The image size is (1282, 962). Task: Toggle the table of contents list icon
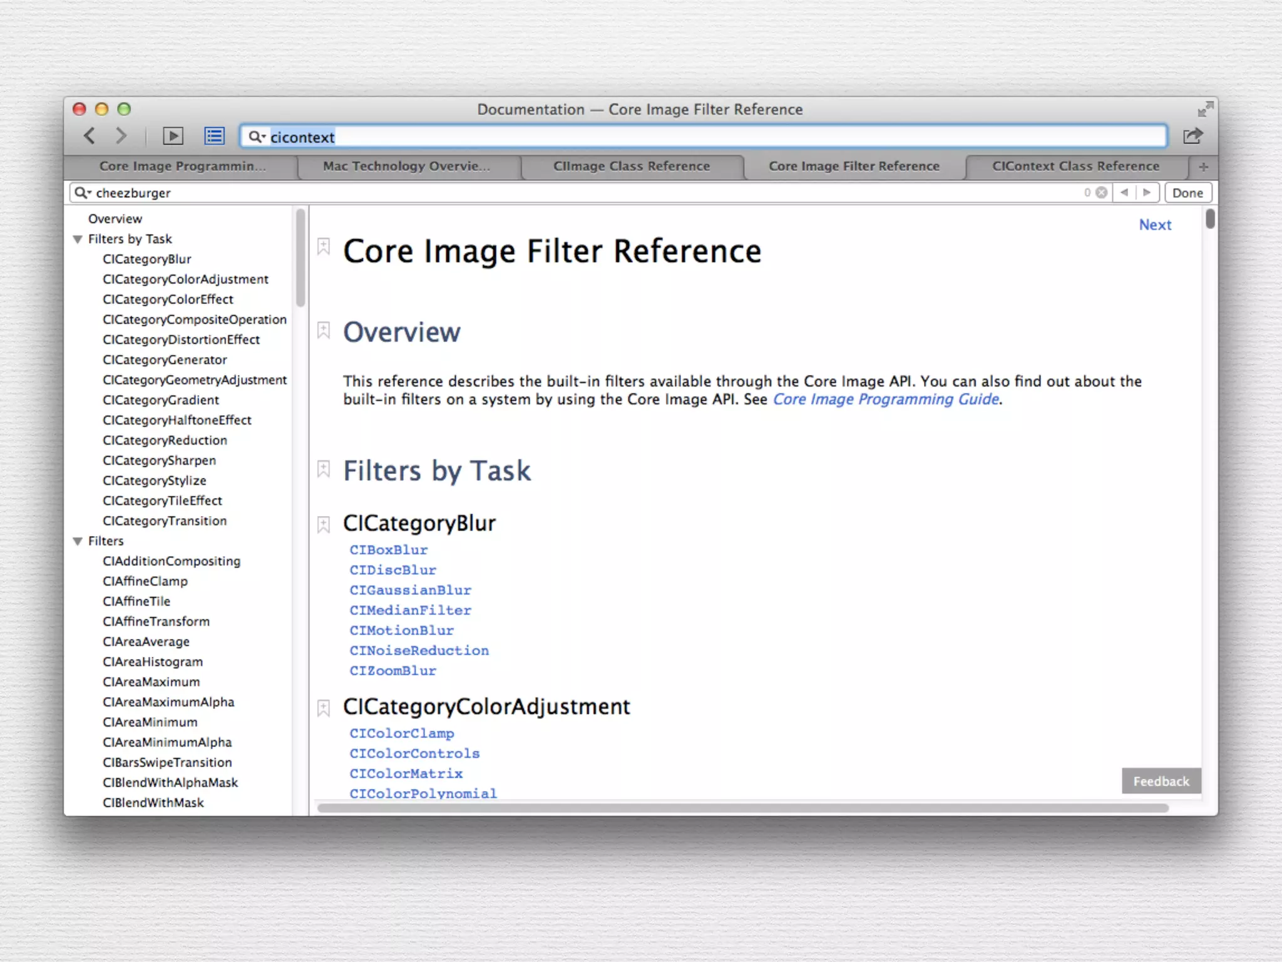214,136
